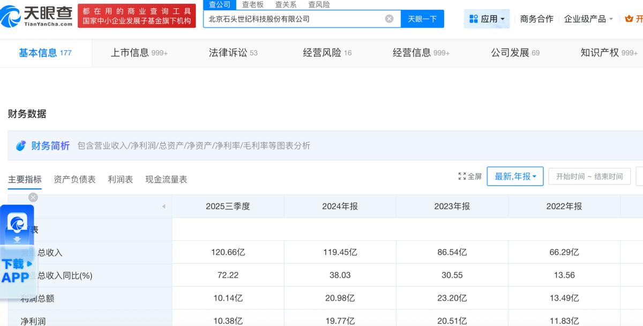The height and width of the screenshot is (326, 643).
Task: Click the 38.03 growth rate cell
Action: 340,275
